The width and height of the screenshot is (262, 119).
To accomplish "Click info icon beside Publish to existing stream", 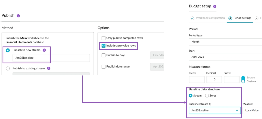I will (49, 68).
